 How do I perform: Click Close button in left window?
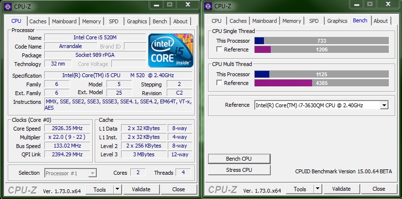(x=178, y=189)
